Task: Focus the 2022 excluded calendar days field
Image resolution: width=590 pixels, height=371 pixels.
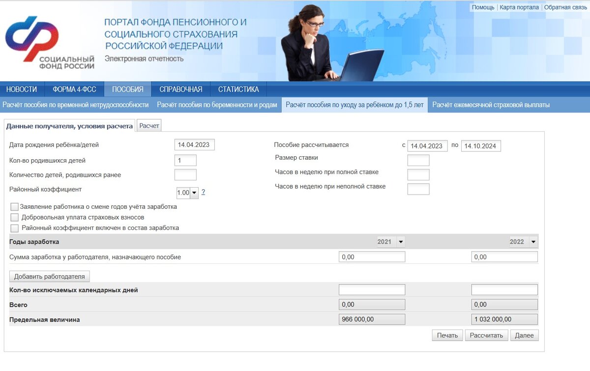Action: pyautogui.click(x=504, y=289)
